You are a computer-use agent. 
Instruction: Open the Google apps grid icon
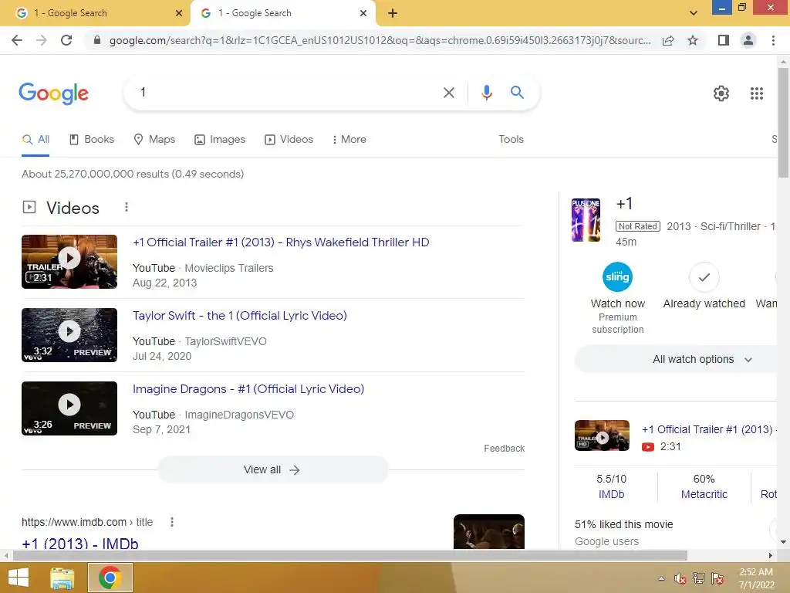pos(756,93)
